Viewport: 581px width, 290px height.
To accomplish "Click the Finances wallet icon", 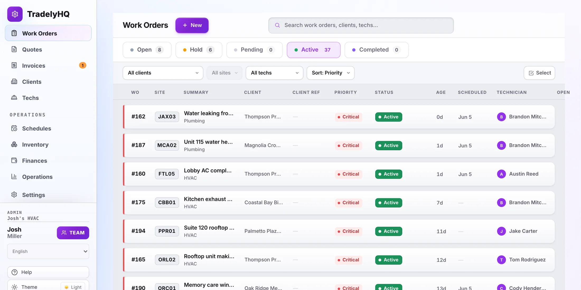I will tap(14, 161).
